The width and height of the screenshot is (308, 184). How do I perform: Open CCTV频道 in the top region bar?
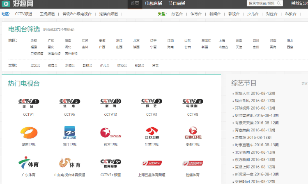pyautogui.click(x=23, y=14)
